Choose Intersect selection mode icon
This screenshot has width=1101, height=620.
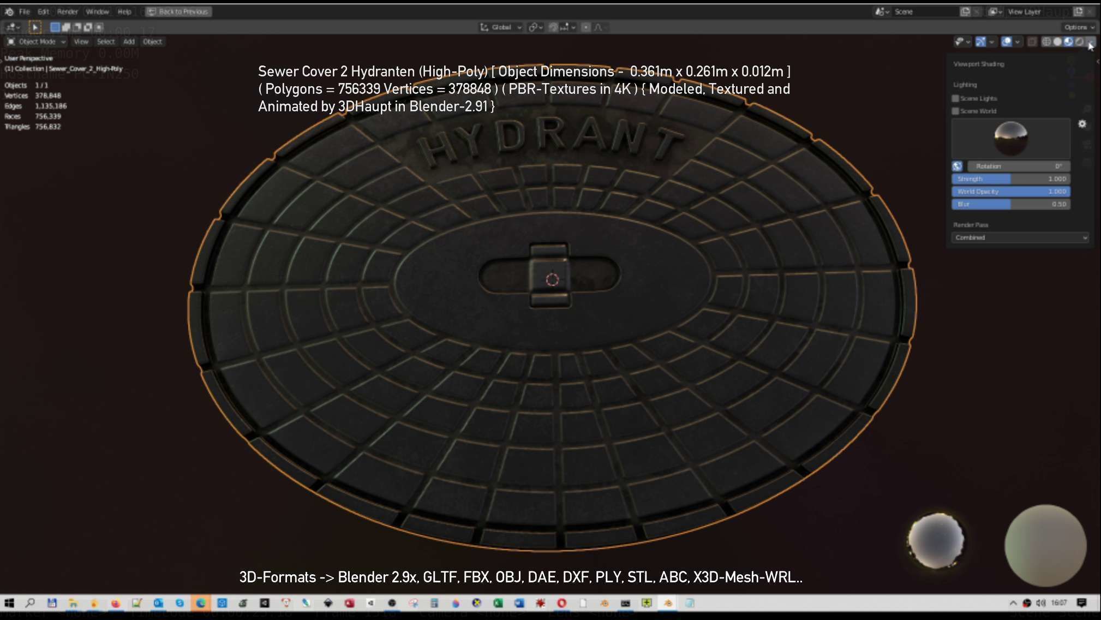pyautogui.click(x=99, y=27)
